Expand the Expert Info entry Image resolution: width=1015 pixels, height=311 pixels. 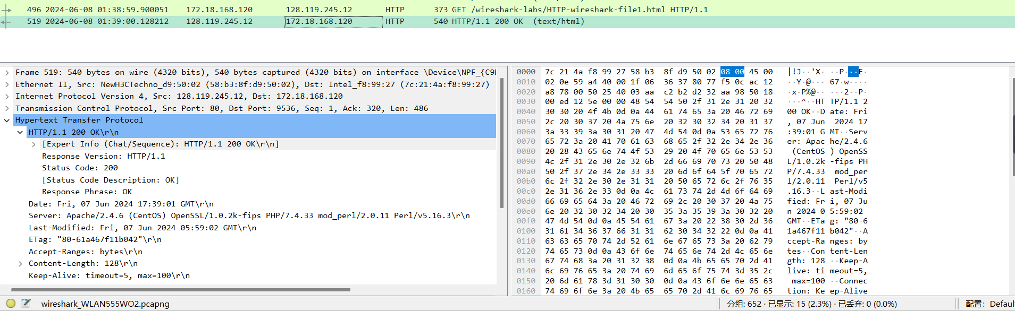33,144
